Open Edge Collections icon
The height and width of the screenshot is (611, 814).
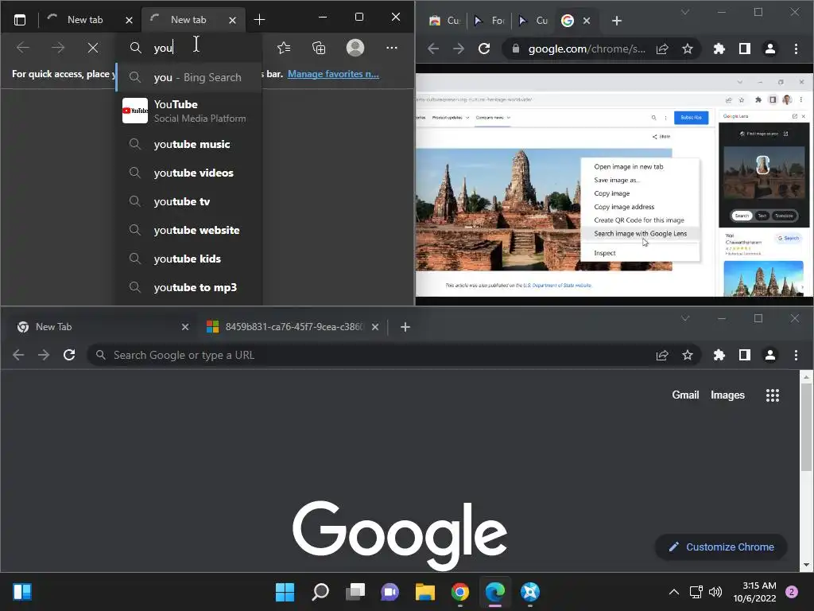(x=319, y=48)
